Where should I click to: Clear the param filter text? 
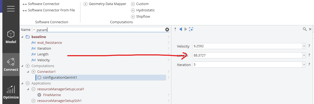coord(167,30)
